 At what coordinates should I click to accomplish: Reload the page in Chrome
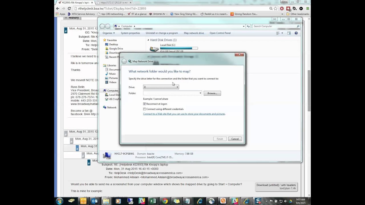click(x=69, y=9)
